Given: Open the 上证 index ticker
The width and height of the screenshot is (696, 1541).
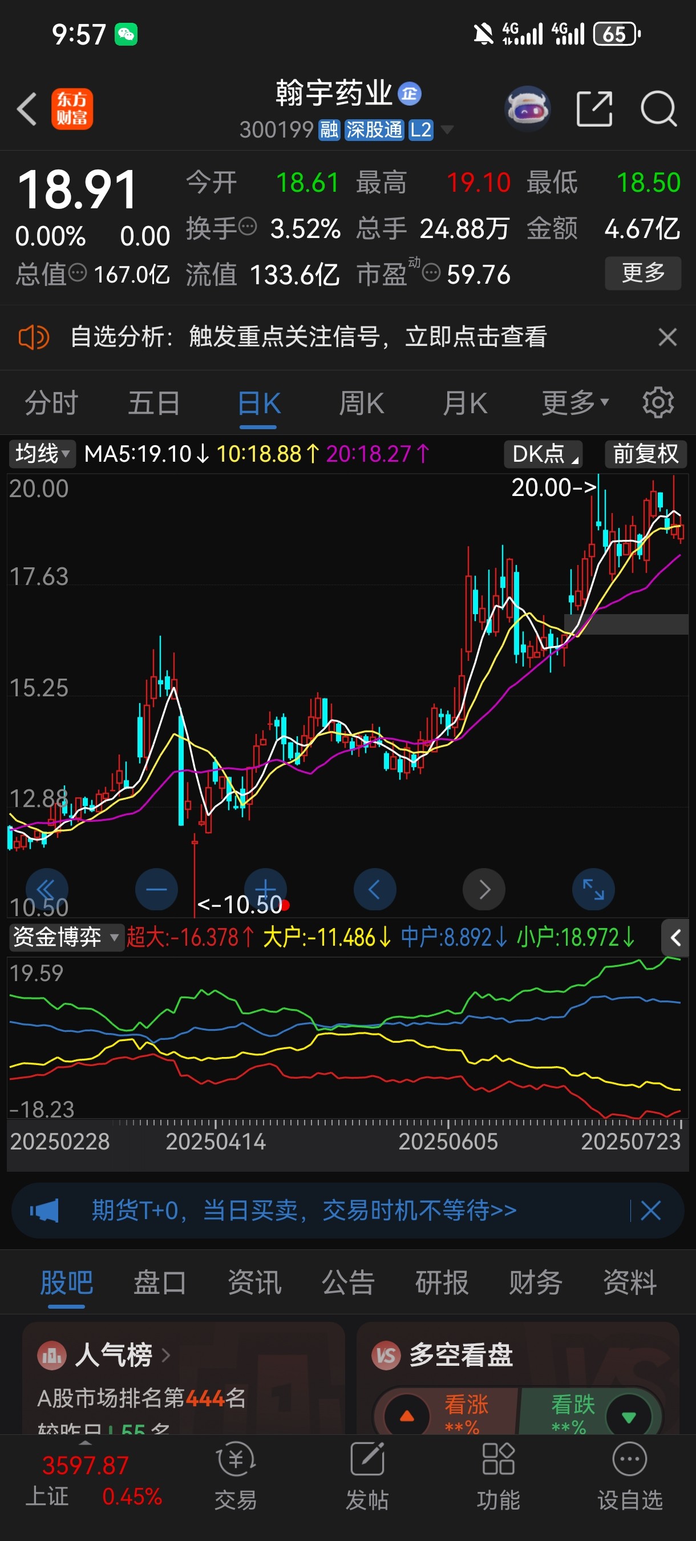Looking at the screenshot, I should [94, 1481].
